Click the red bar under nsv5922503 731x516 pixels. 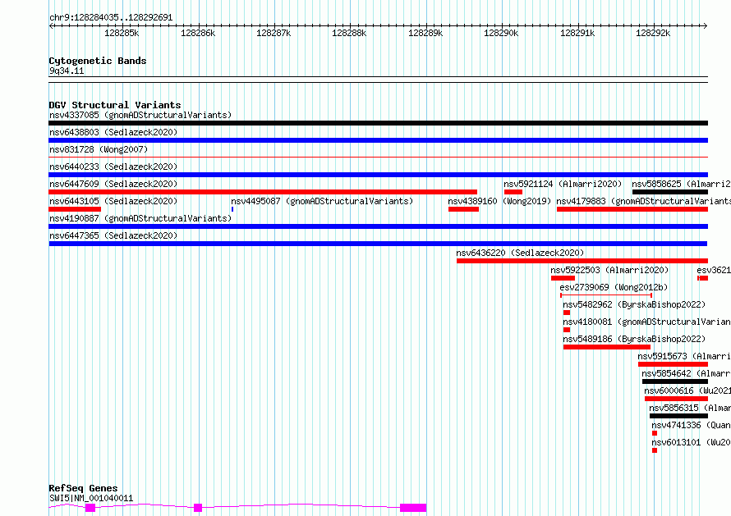pyautogui.click(x=563, y=278)
